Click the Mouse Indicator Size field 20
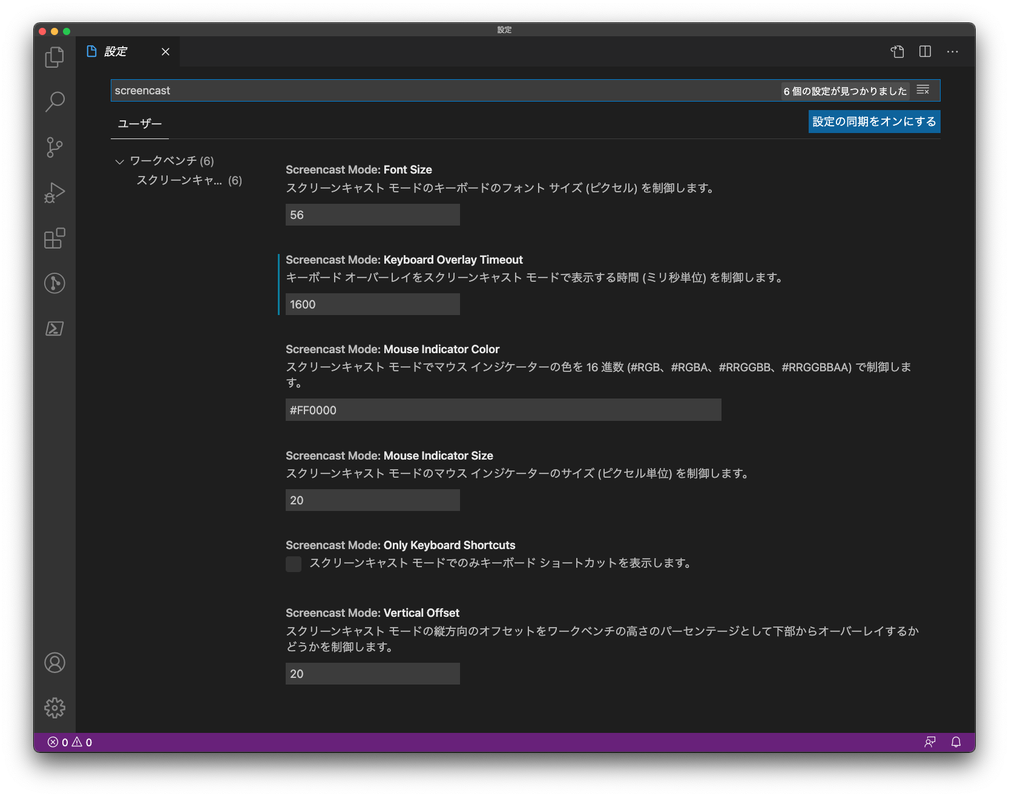The height and width of the screenshot is (797, 1009). (x=373, y=500)
